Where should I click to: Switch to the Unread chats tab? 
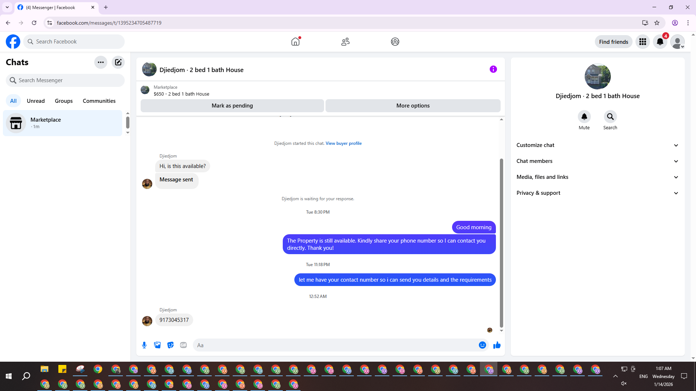click(x=36, y=101)
